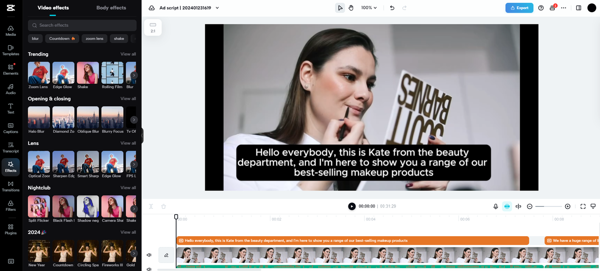Click the split at playhead icon

click(x=519, y=207)
